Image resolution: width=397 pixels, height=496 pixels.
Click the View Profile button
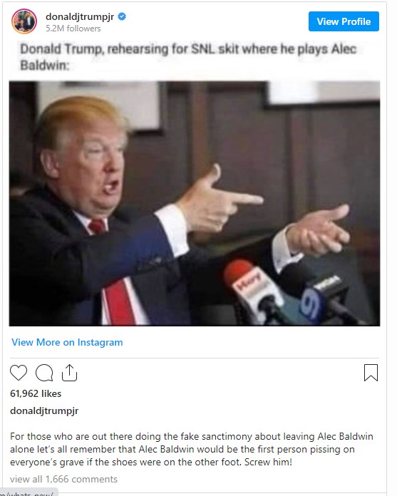coord(344,21)
